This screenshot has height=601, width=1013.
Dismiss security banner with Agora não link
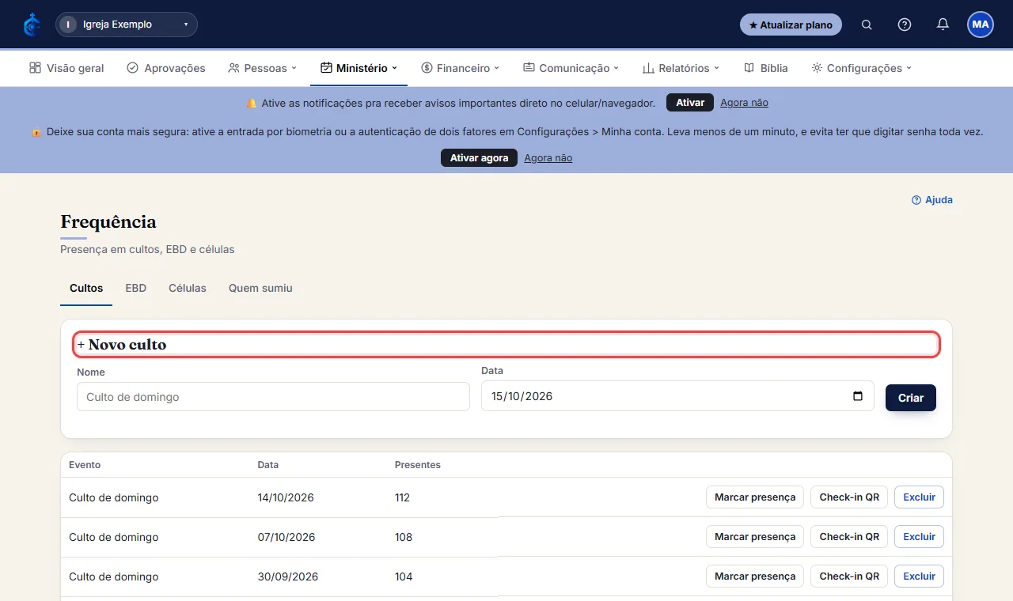[548, 158]
